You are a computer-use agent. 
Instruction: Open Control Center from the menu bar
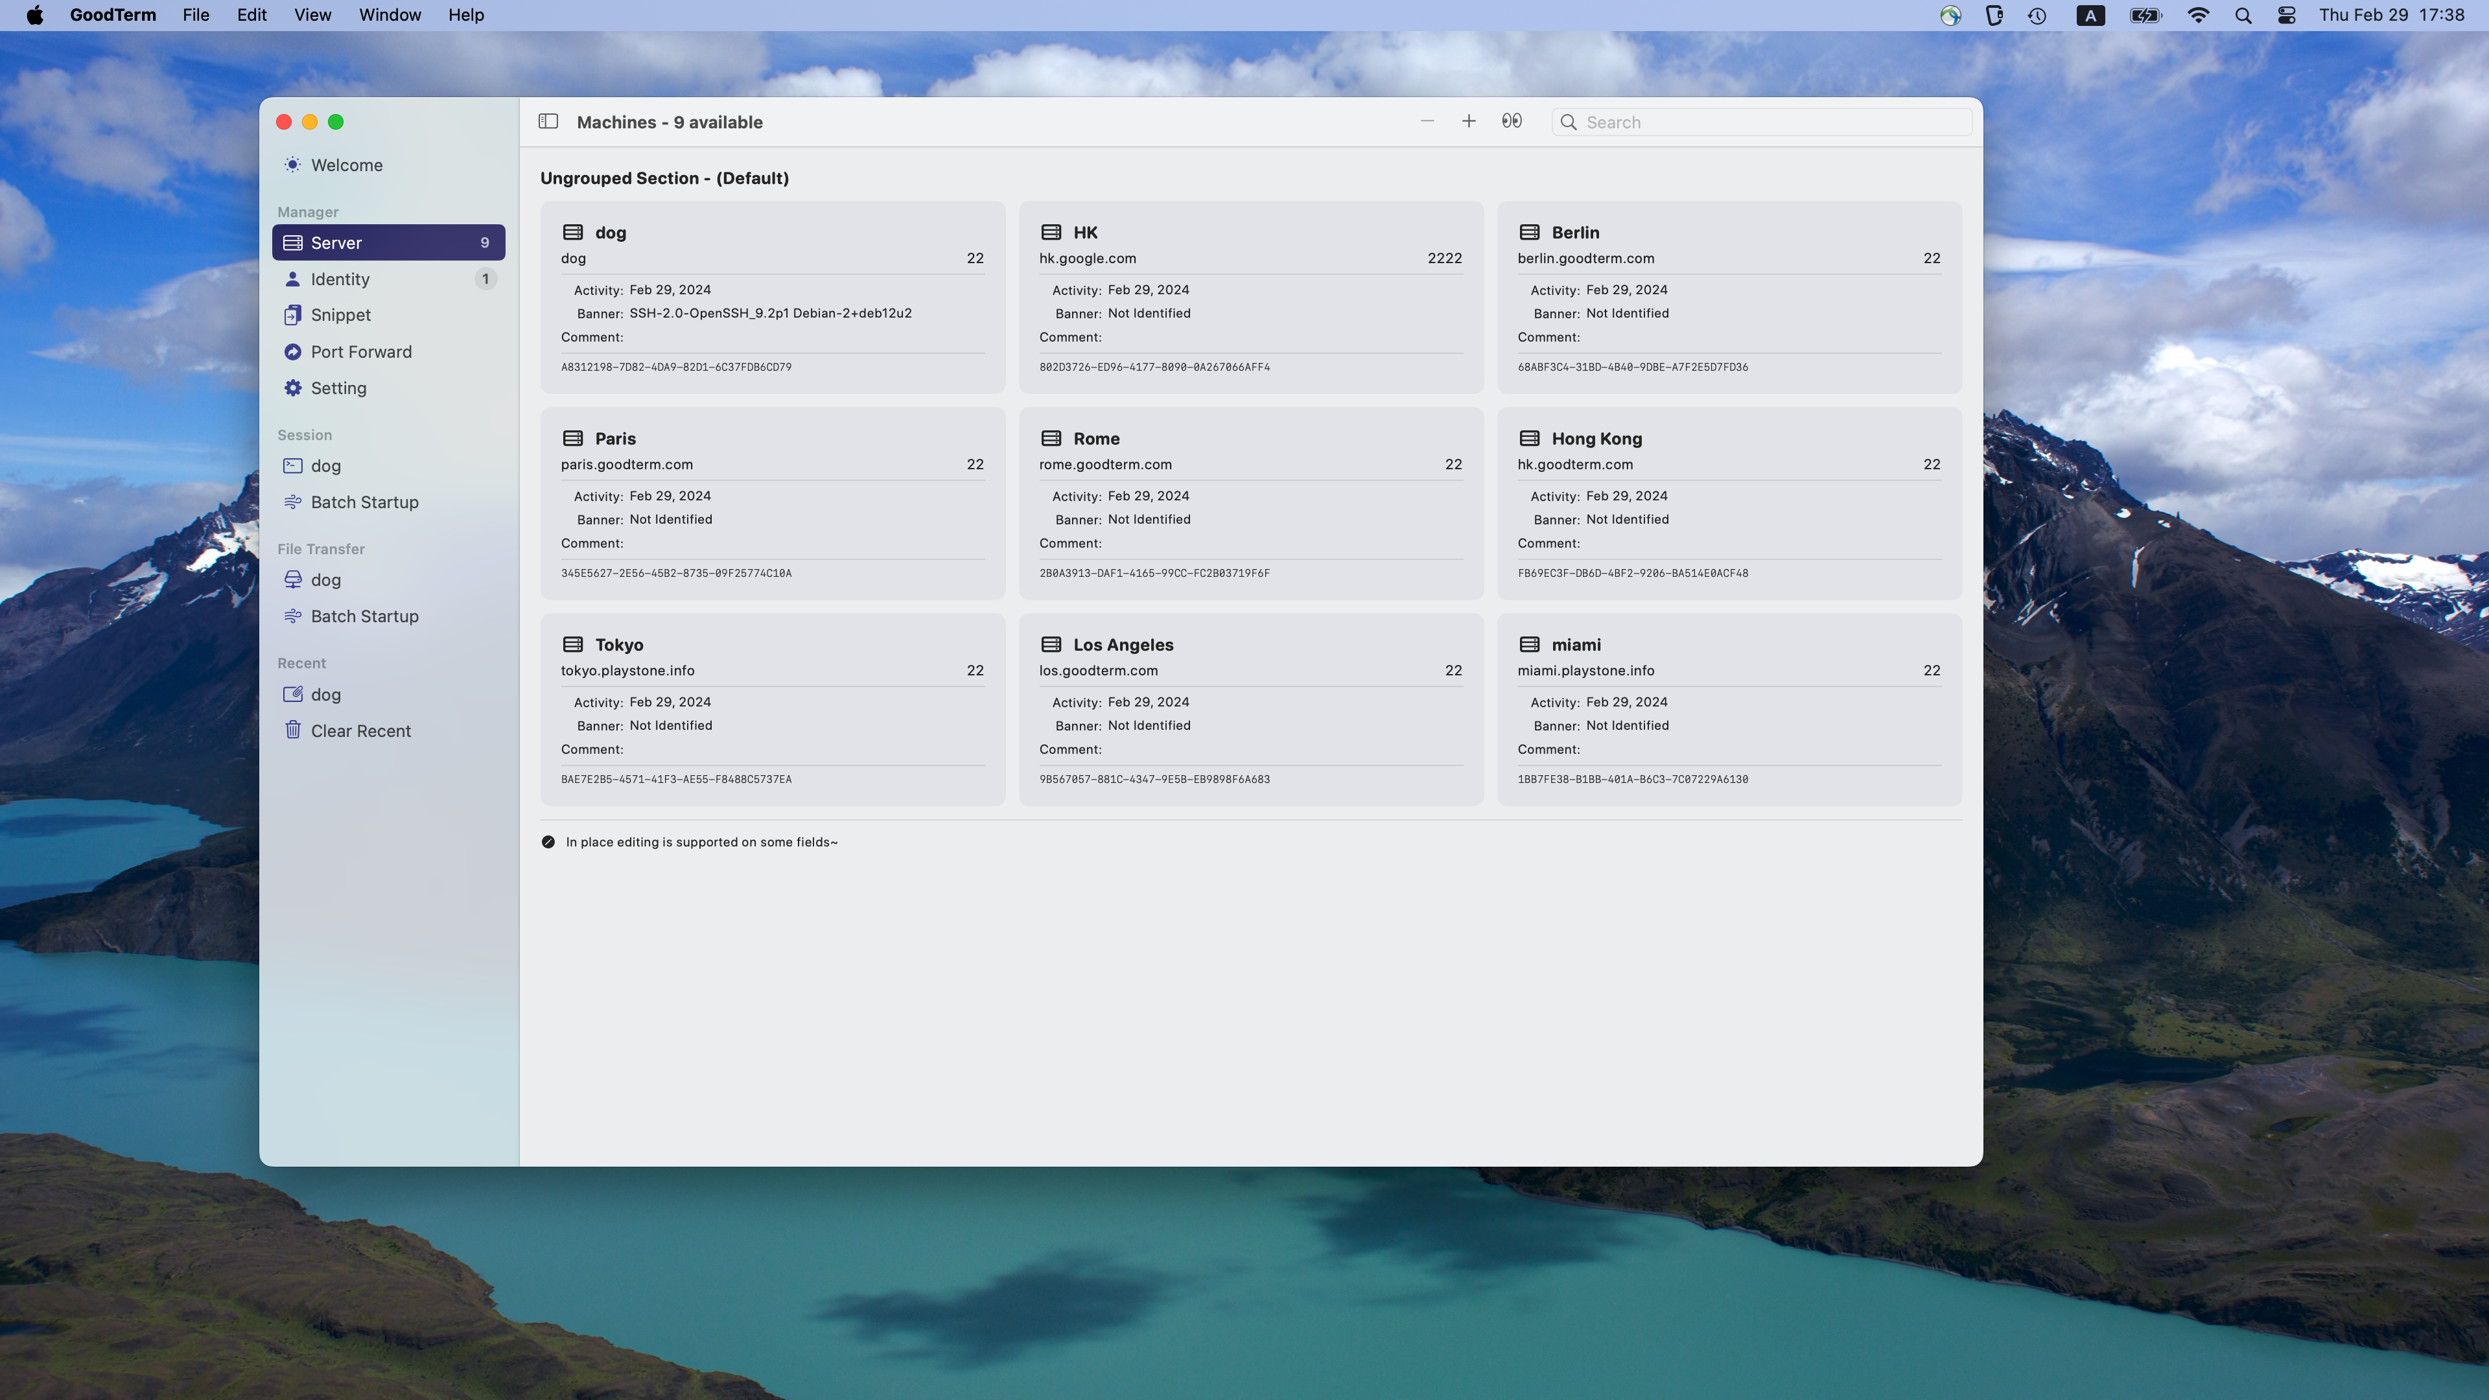tap(2287, 14)
